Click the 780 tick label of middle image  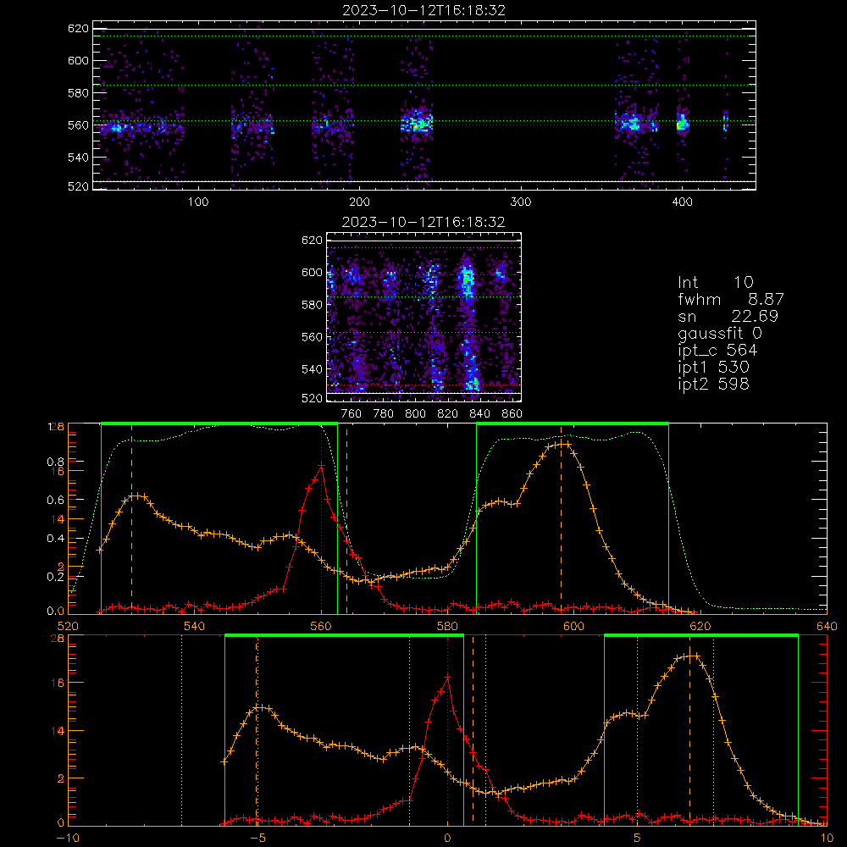pos(384,414)
